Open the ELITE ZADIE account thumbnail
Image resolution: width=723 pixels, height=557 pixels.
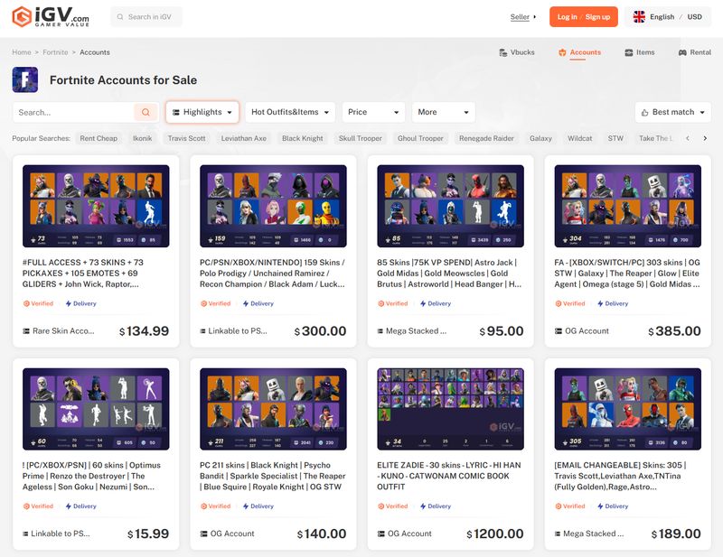pos(450,409)
